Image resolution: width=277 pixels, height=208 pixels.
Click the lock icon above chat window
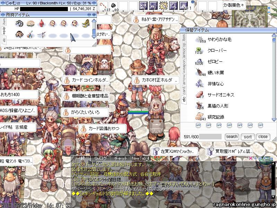pyautogui.click(x=271, y=158)
